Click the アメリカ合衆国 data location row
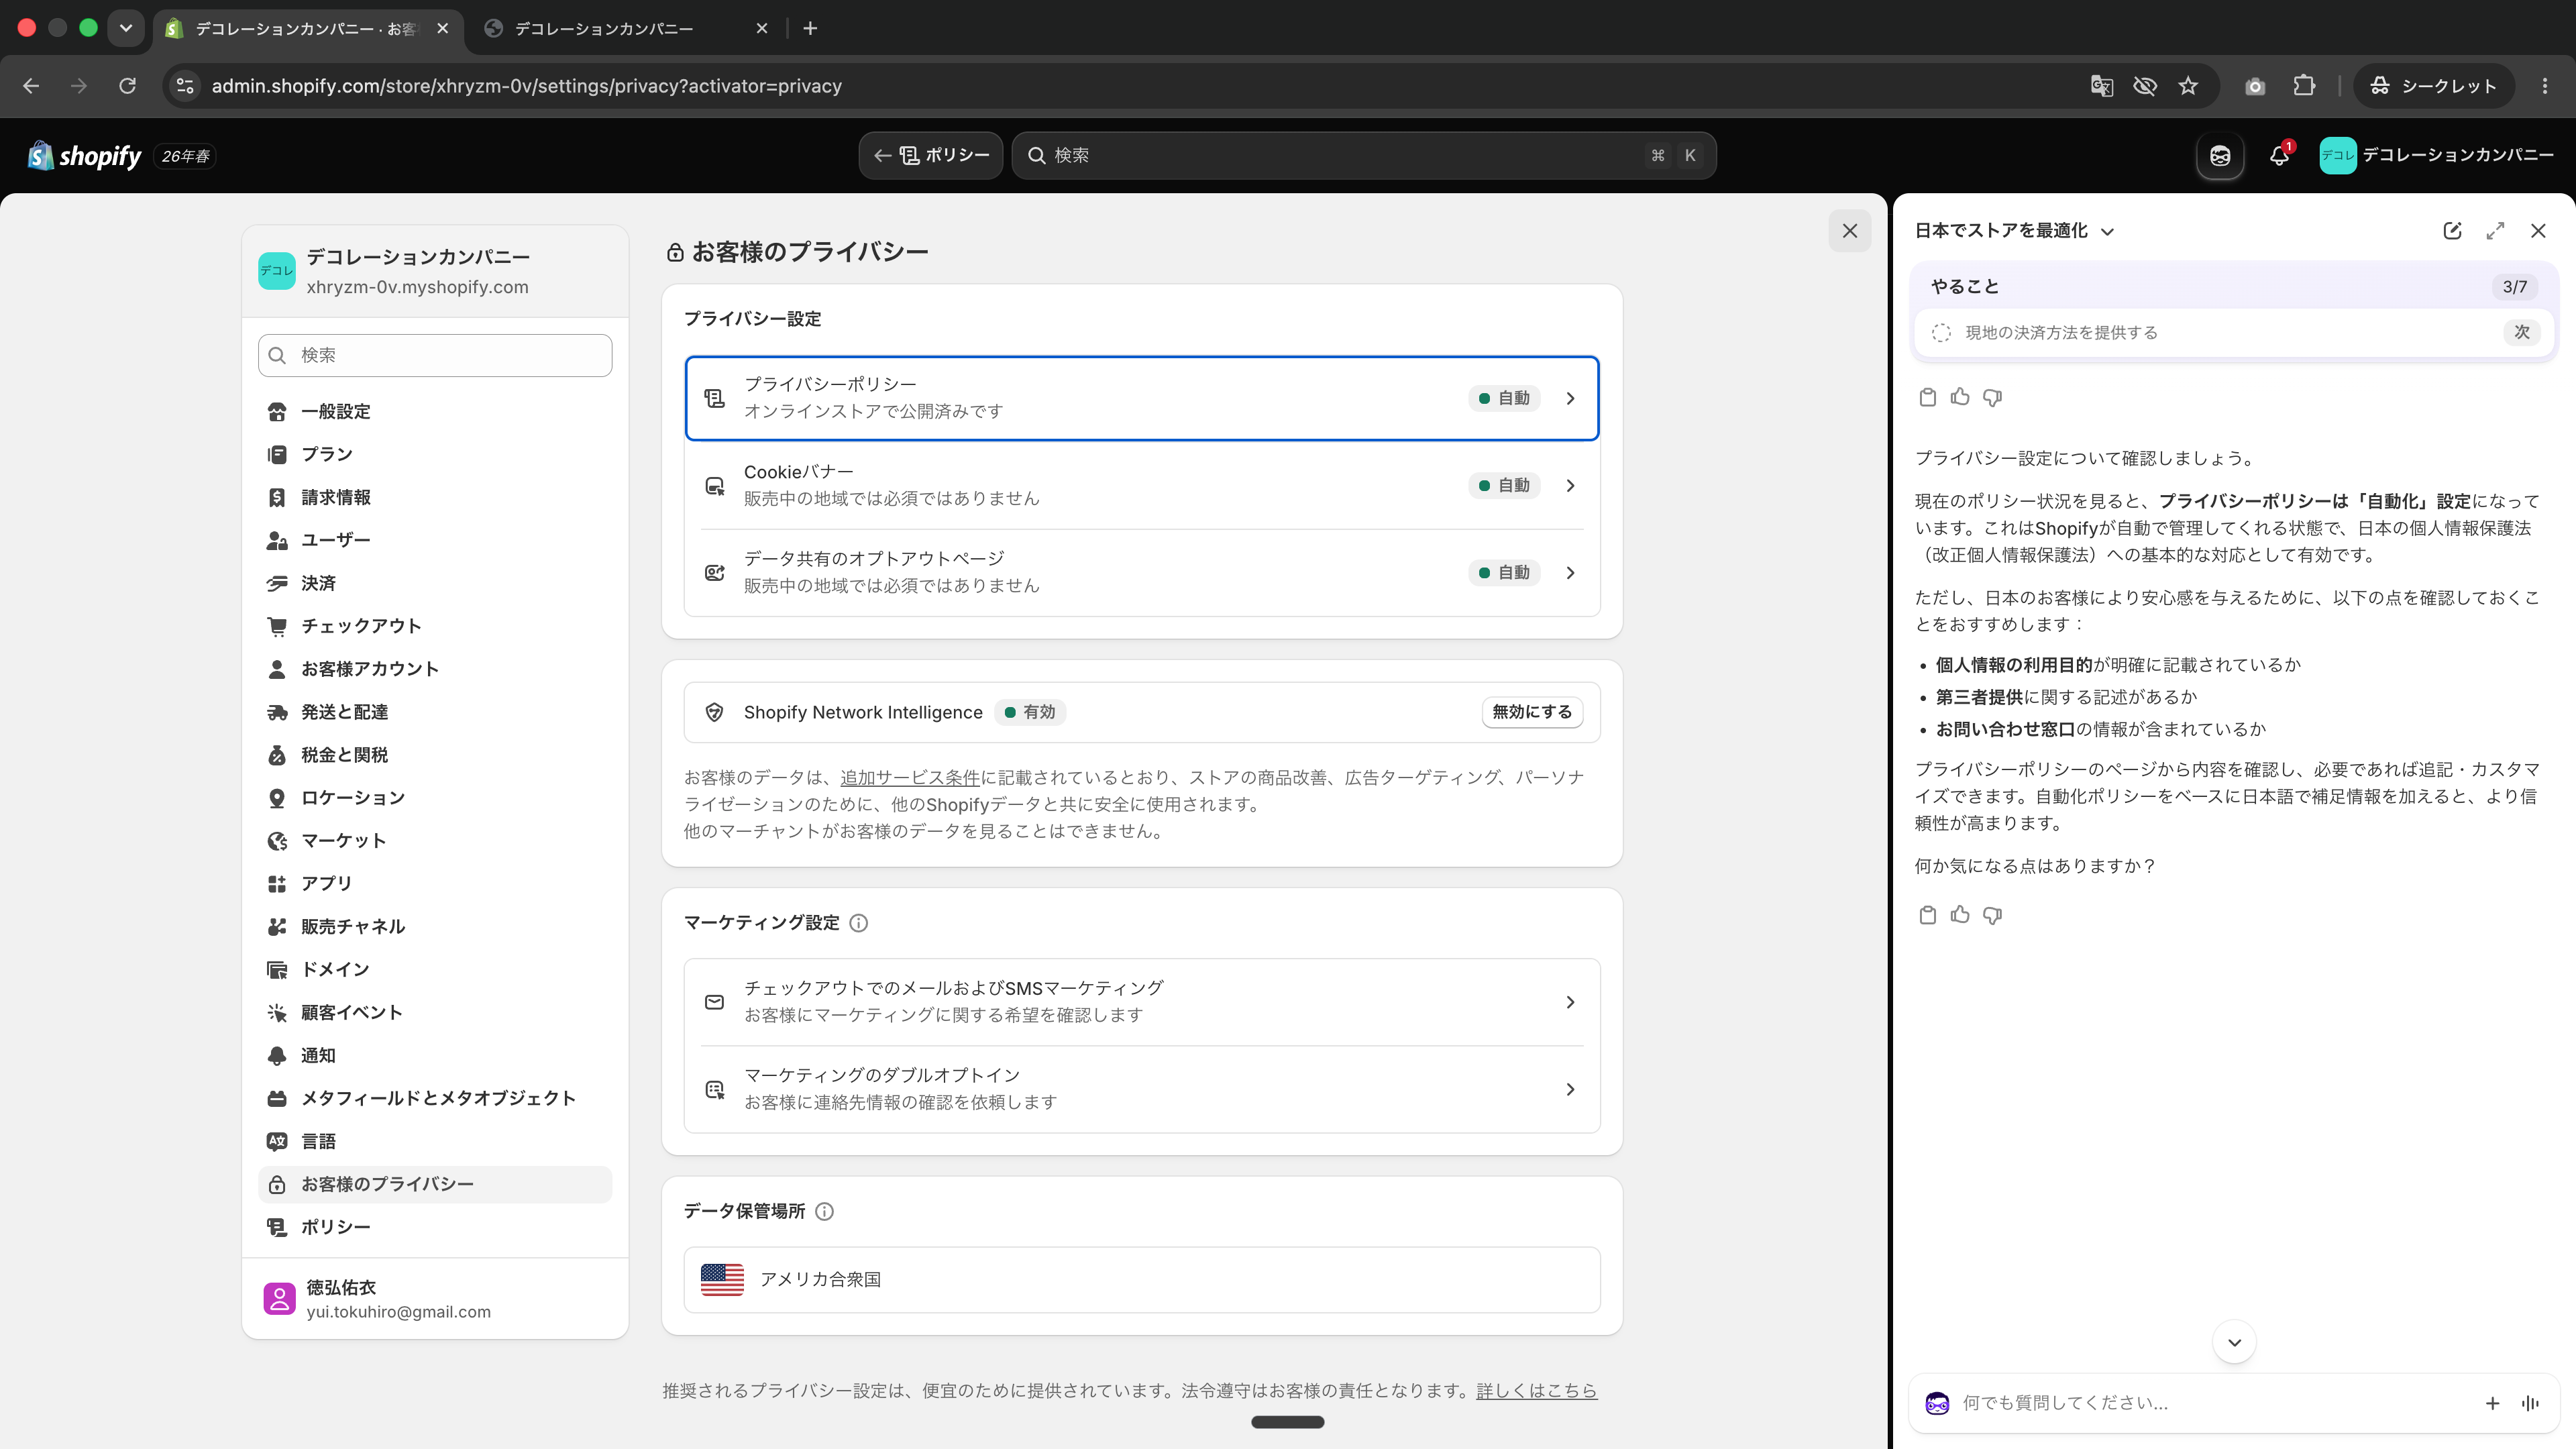This screenshot has height=1449, width=2576. coord(1141,1279)
